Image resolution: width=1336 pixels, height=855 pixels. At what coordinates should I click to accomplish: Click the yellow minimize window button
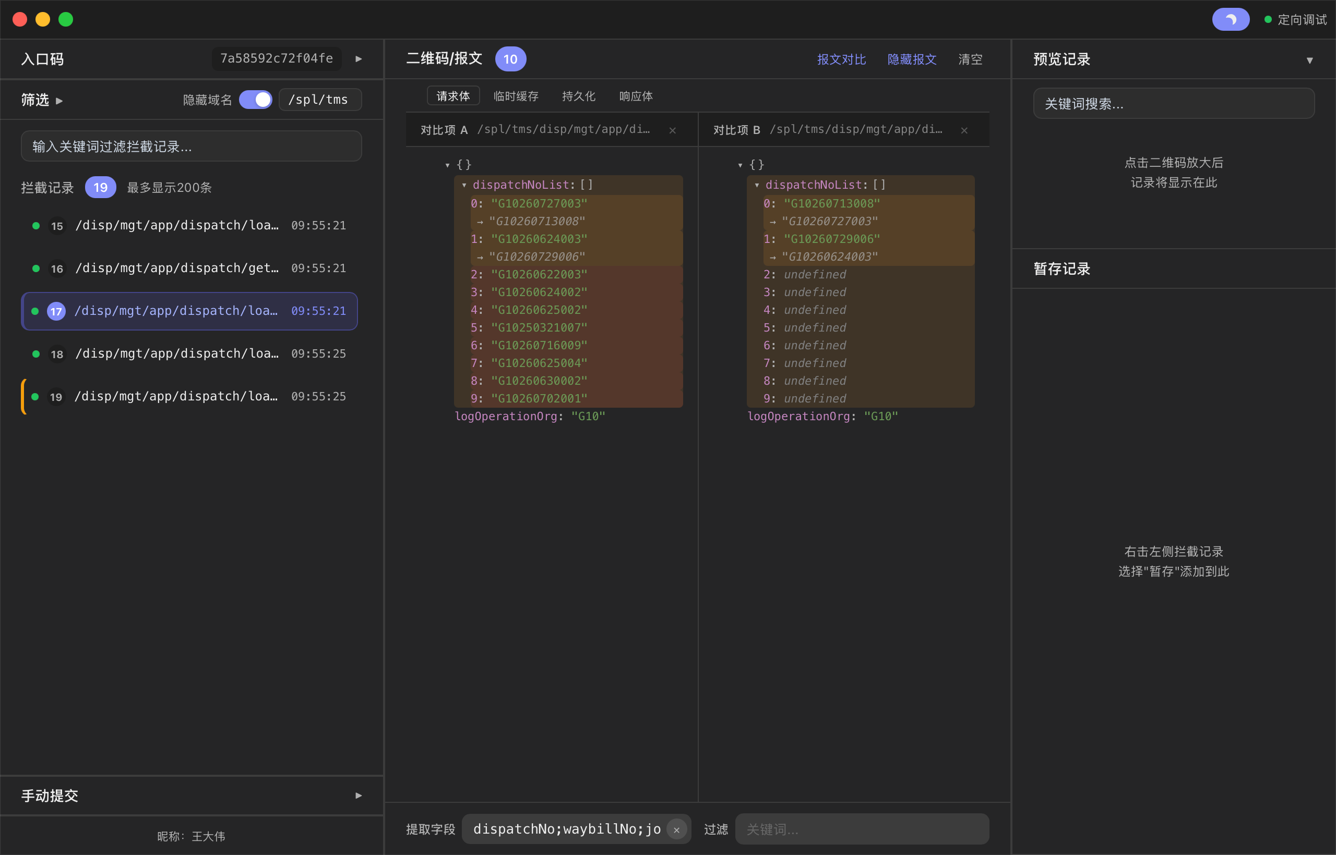tap(43, 19)
